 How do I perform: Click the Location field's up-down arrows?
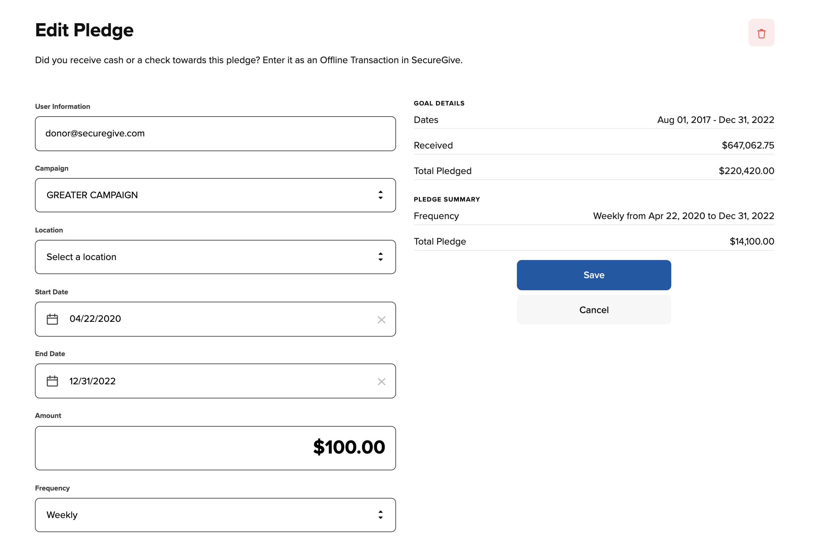click(x=380, y=257)
